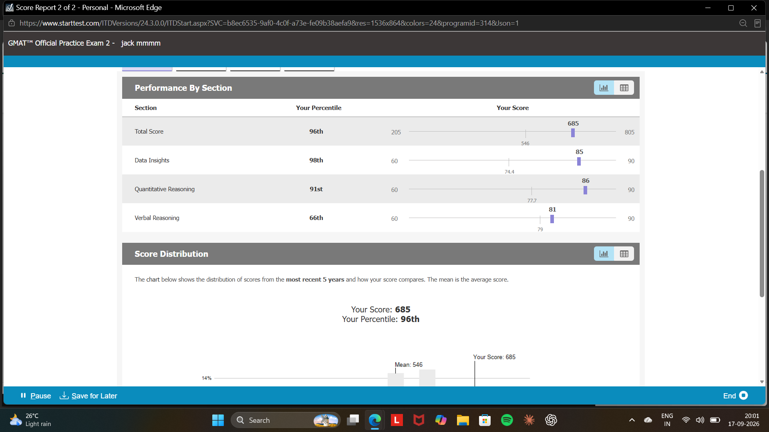The image size is (769, 432).
Task: Click the Your Score: 685 chart label
Action: [x=494, y=357]
